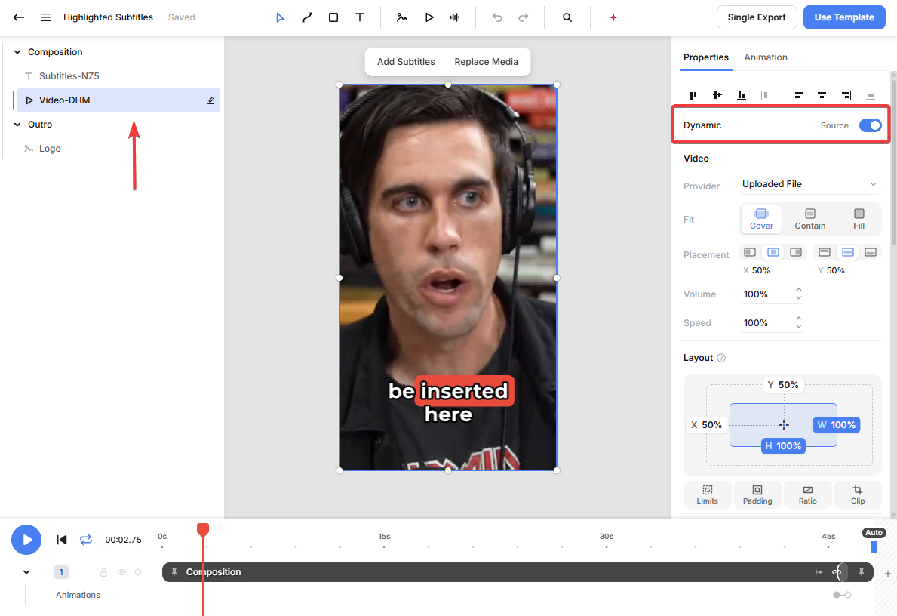This screenshot has width=897, height=616.
Task: Select the pointer selection tool
Action: tap(280, 17)
